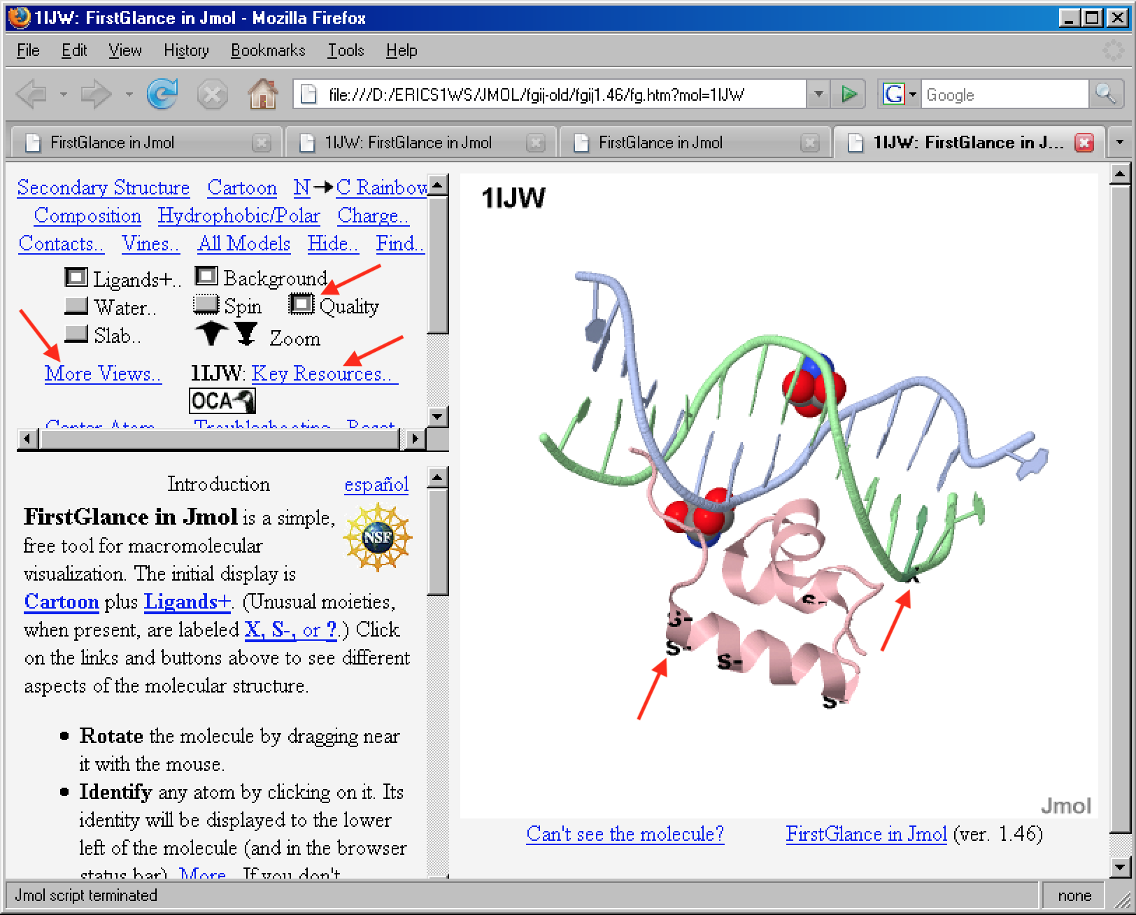Switch to the español version
This screenshot has width=1136, height=915.
pyautogui.click(x=376, y=484)
